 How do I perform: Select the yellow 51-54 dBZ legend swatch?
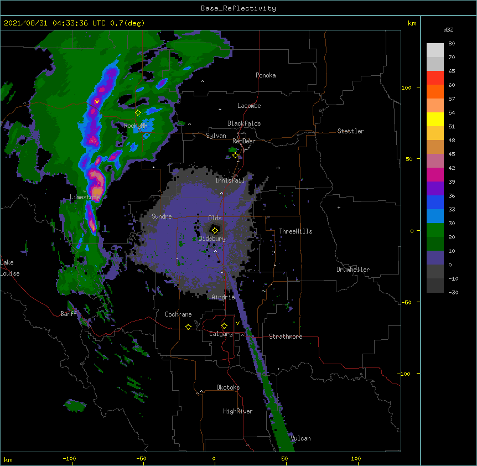435,119
